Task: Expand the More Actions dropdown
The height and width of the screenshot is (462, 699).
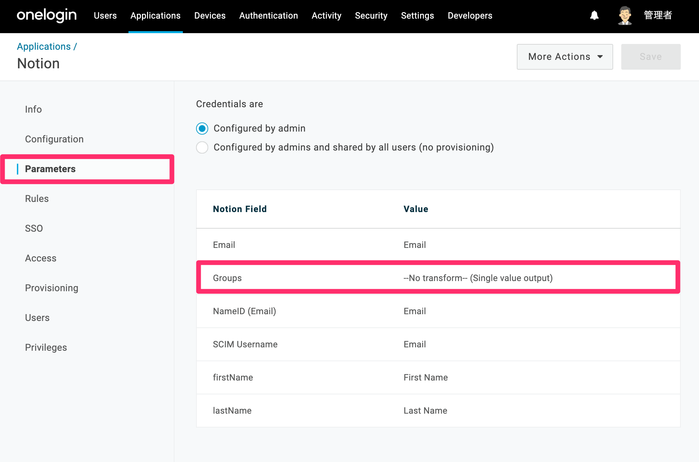Action: click(565, 57)
